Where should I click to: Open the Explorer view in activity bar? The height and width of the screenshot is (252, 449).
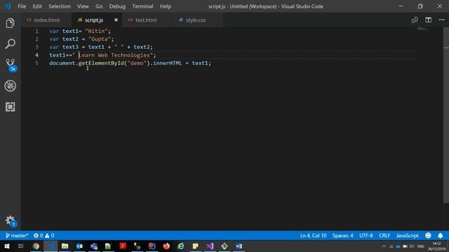10,23
